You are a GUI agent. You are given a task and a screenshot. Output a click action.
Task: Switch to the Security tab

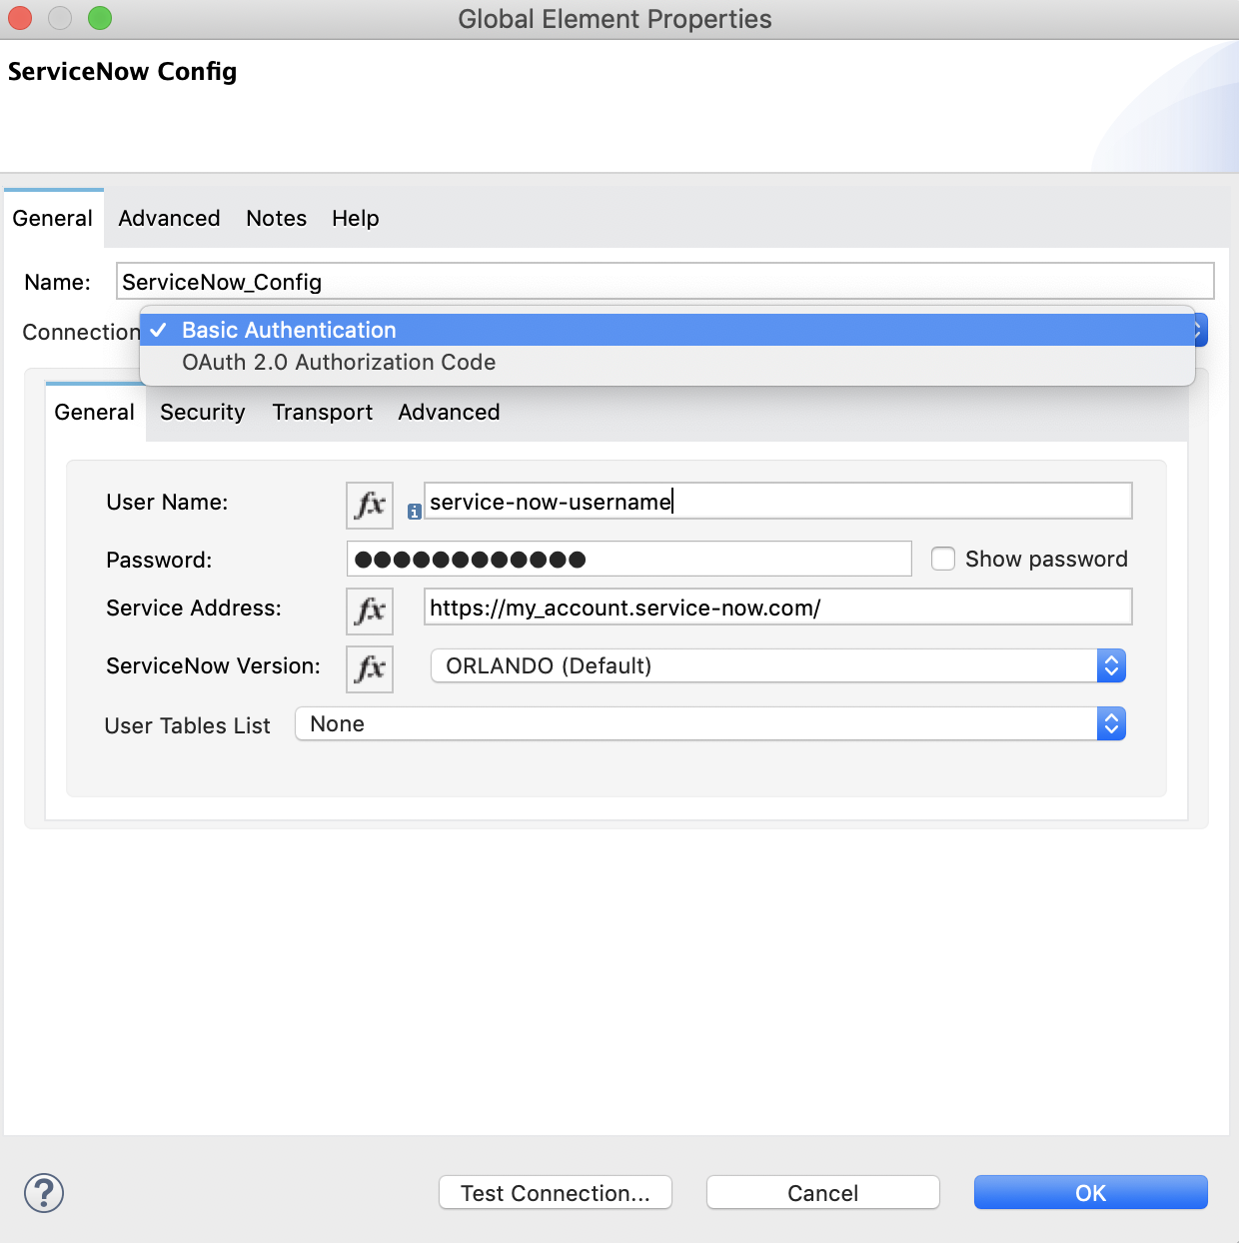pyautogui.click(x=202, y=412)
